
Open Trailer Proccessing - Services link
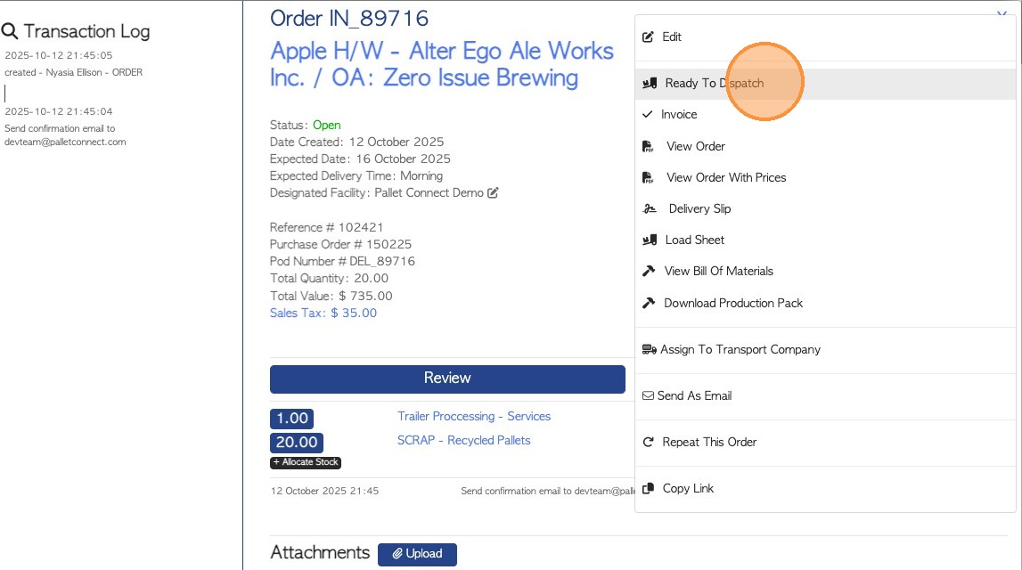click(474, 417)
